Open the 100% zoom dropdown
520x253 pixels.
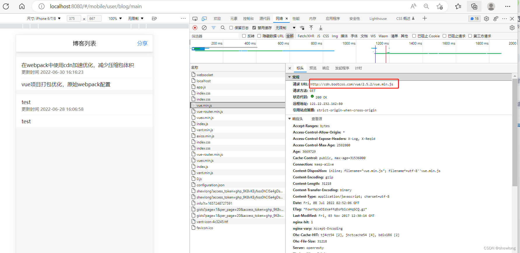pos(115,18)
